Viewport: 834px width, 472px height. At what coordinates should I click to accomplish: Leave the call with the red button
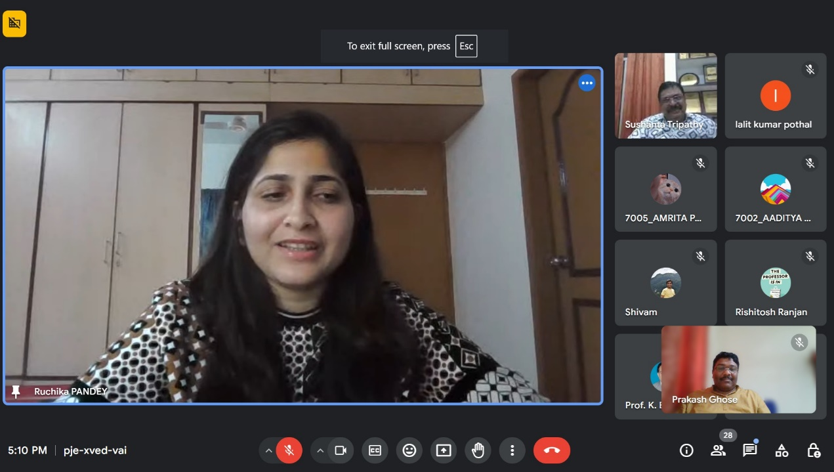point(551,450)
